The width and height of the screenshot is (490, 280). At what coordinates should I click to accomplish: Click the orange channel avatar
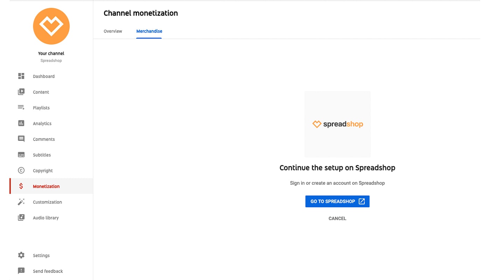pos(51,26)
